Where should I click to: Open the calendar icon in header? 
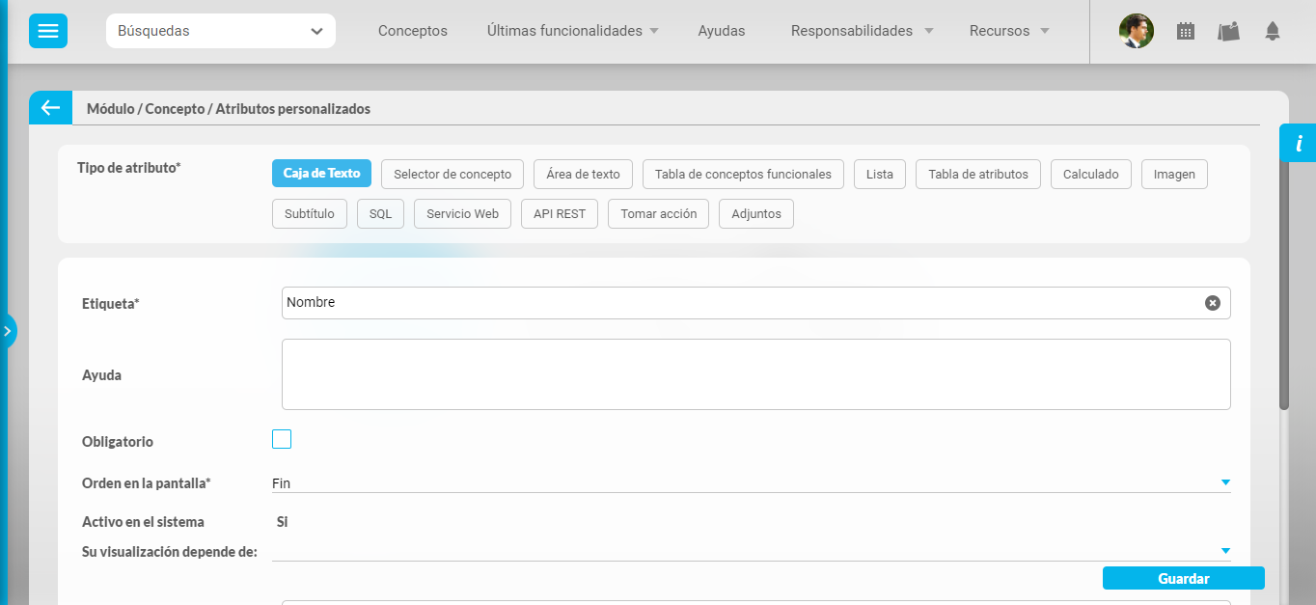click(x=1186, y=31)
